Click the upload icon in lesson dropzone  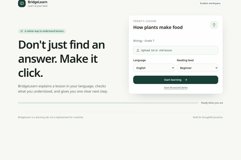(x=138, y=50)
